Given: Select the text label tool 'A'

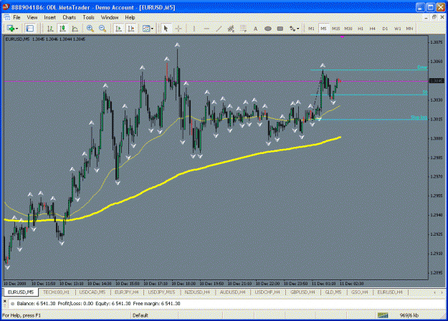Looking at the screenshot, I should point(255,29).
